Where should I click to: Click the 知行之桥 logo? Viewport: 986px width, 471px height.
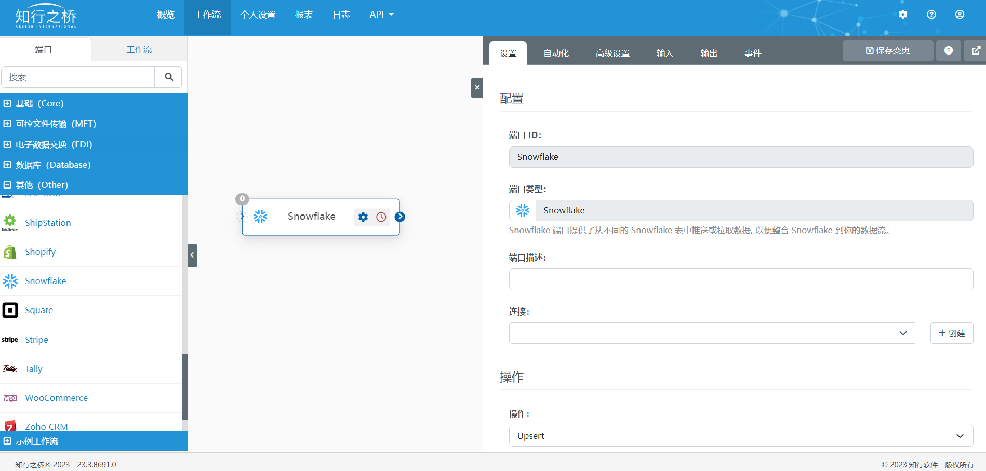click(46, 17)
